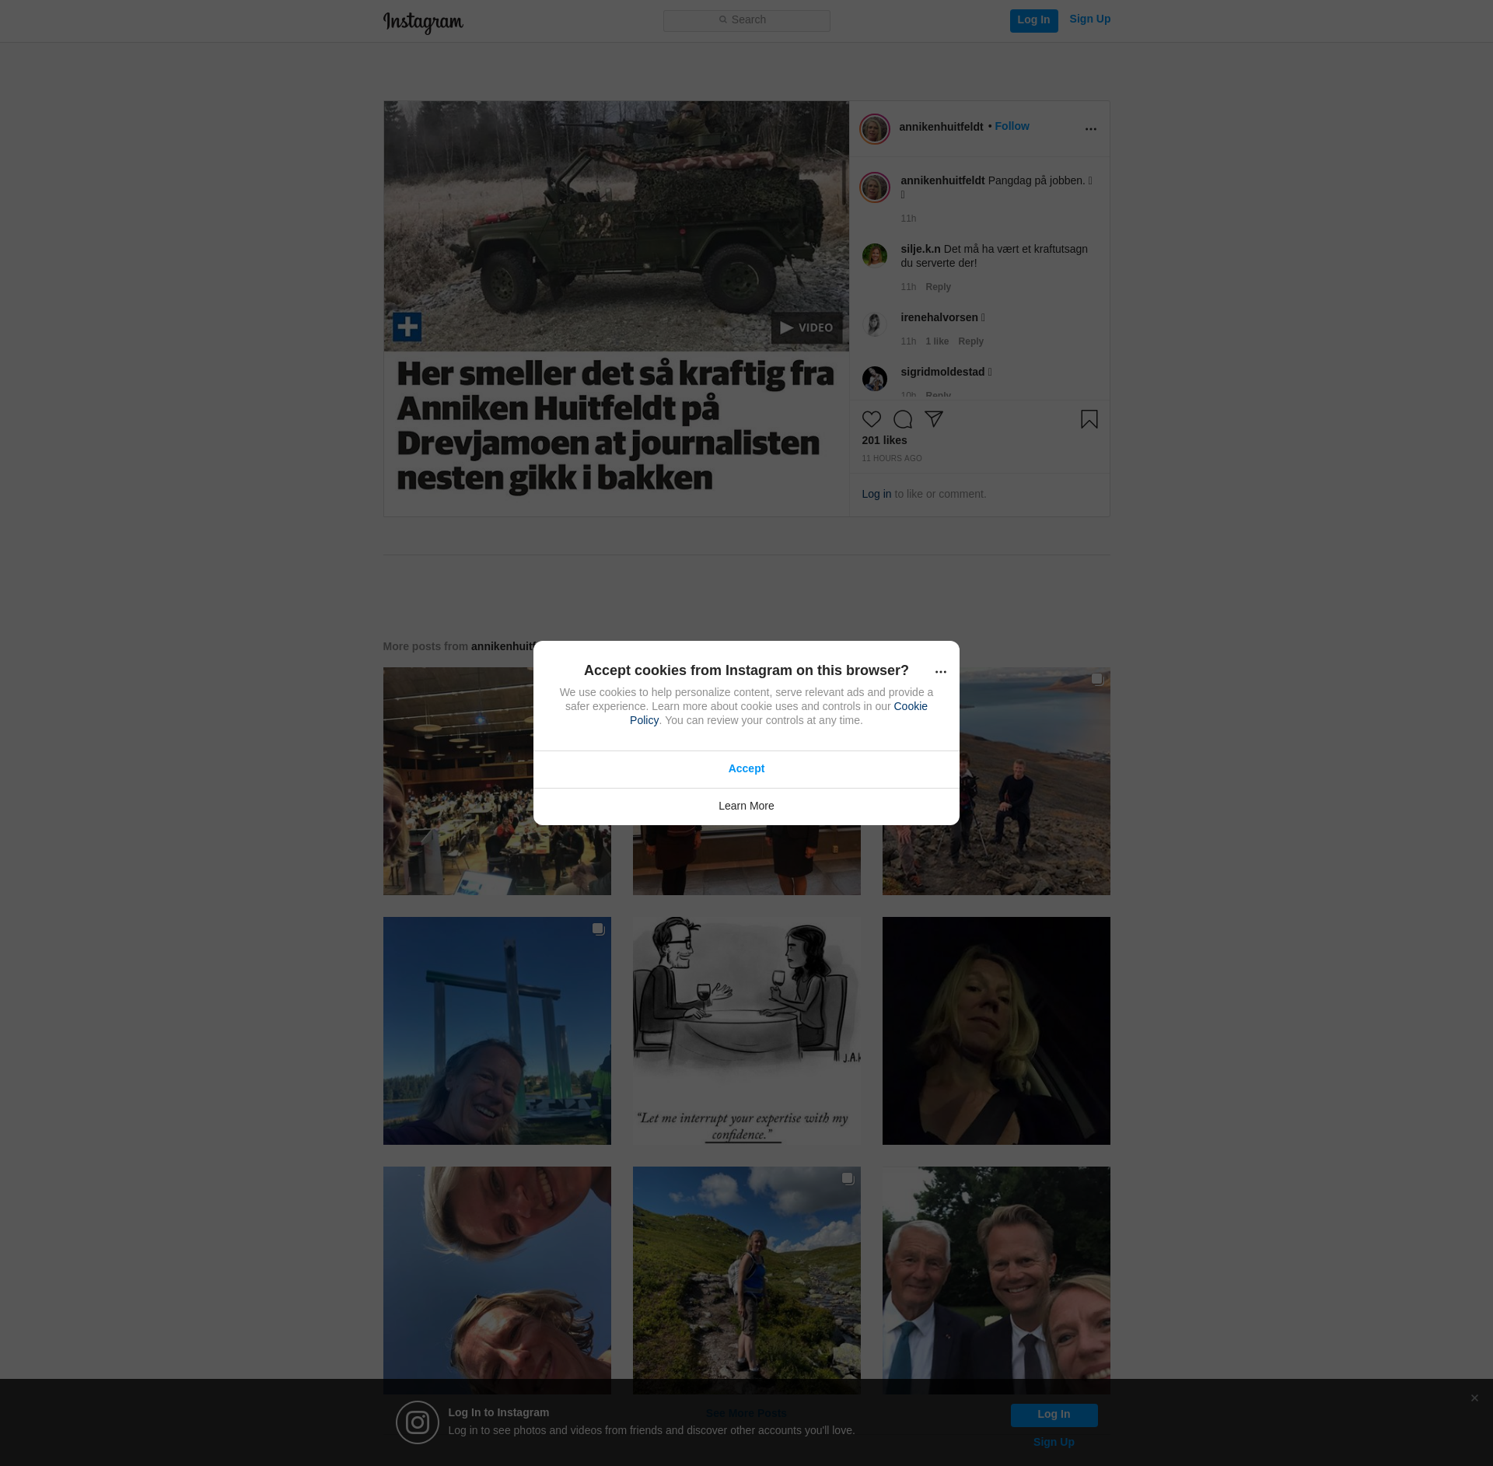Click '201 likes' count
1493x1466 pixels.
pos(884,440)
